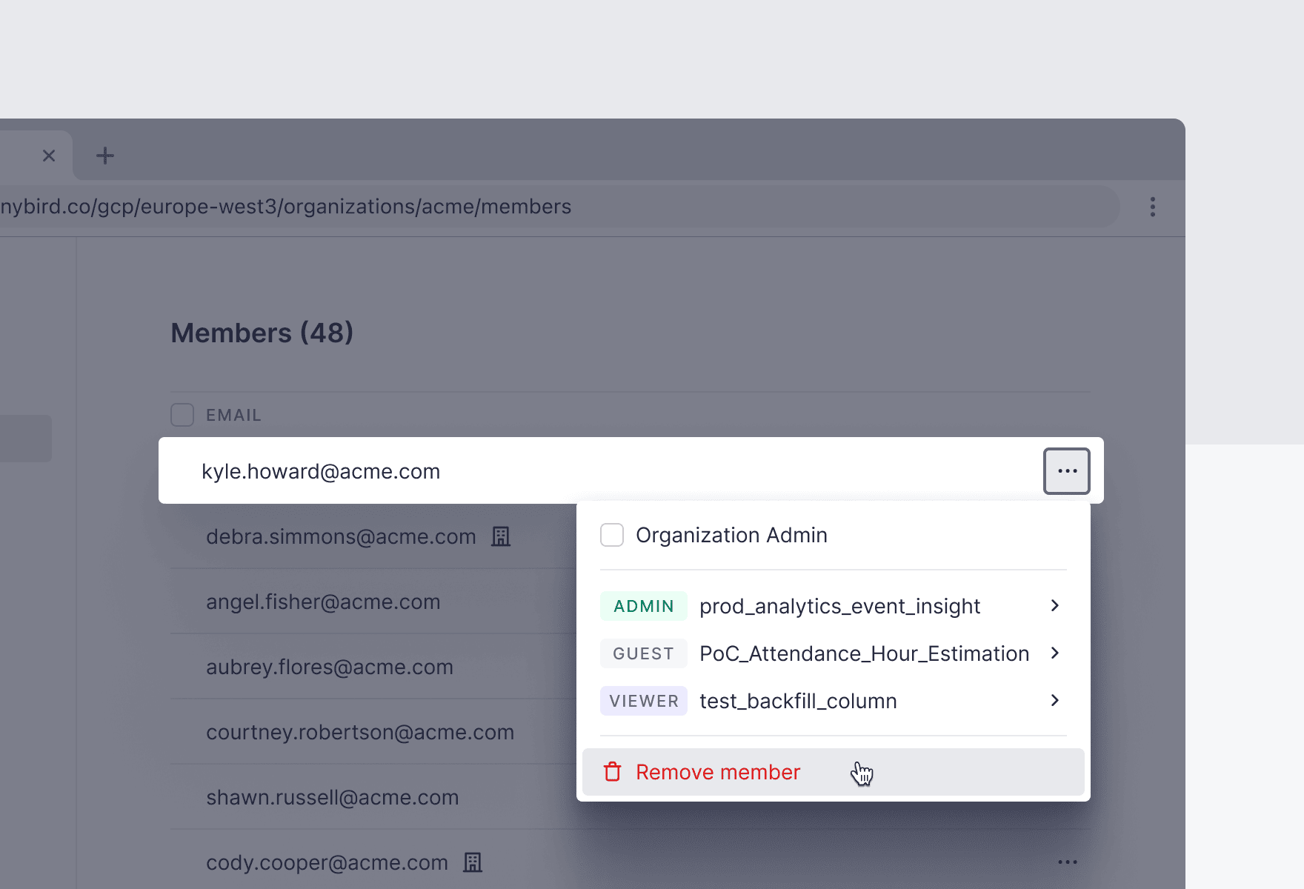Open the three-dot menu for cody.cooper row
Viewport: 1304px width, 889px height.
pyautogui.click(x=1067, y=862)
